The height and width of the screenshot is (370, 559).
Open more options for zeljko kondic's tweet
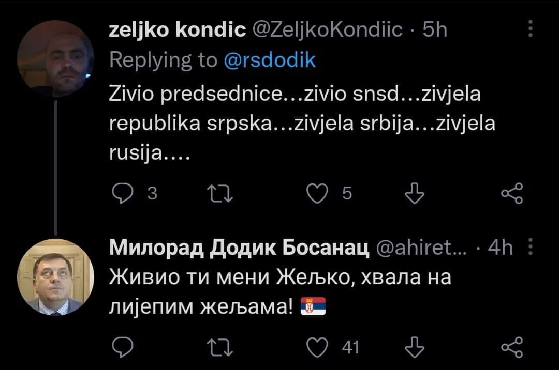pyautogui.click(x=531, y=29)
